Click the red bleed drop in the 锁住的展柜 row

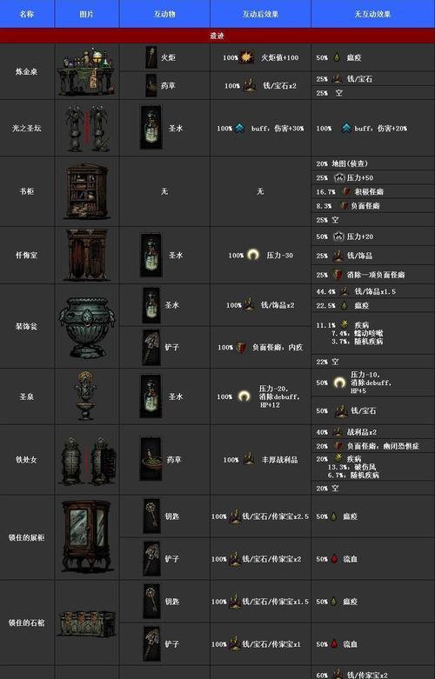[x=334, y=559]
